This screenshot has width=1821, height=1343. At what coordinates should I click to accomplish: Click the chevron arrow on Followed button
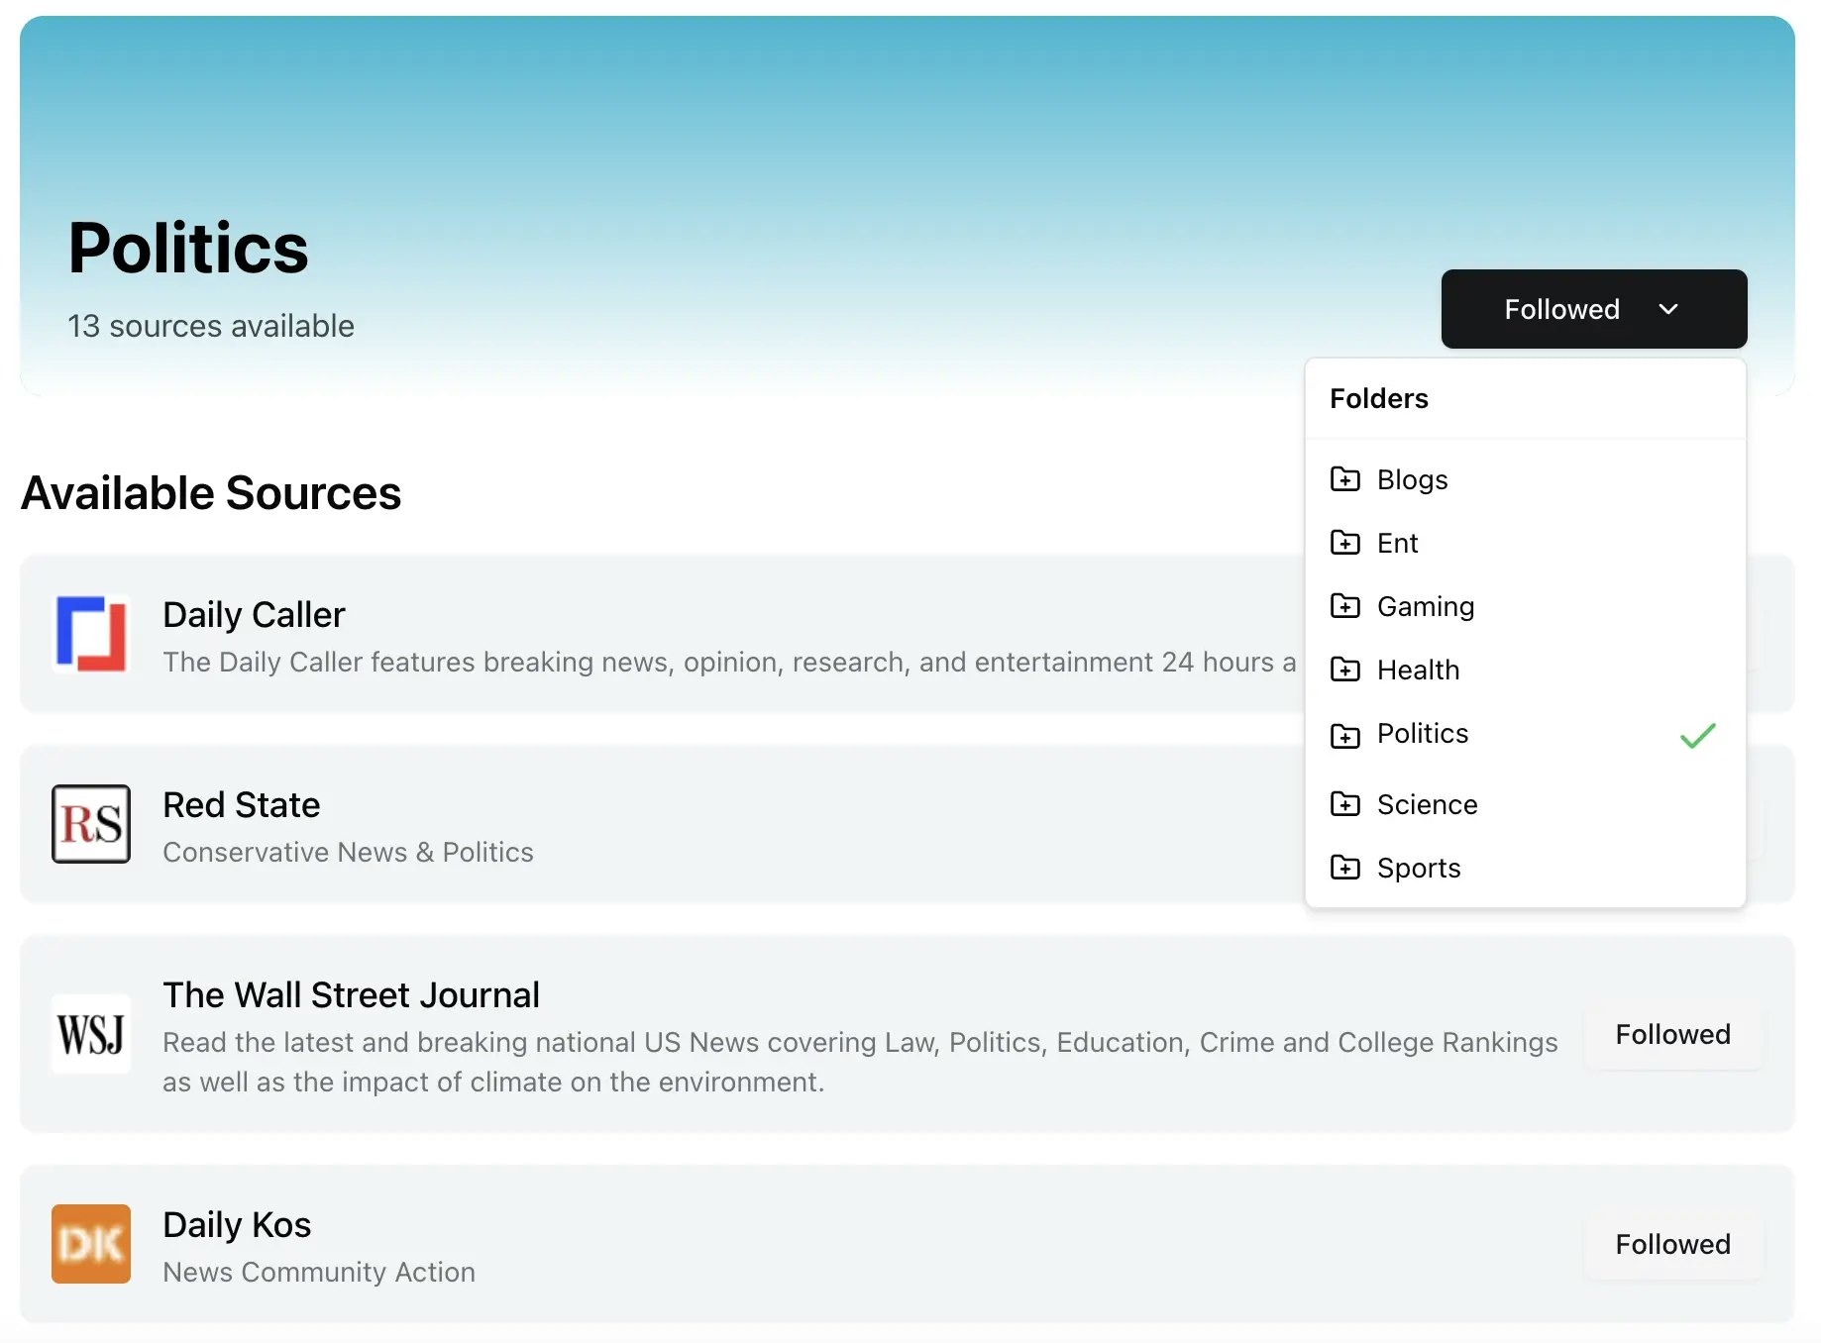coord(1668,309)
